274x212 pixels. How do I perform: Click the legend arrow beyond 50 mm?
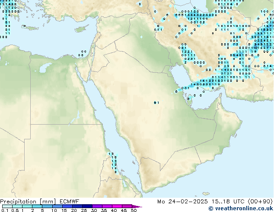137,206
